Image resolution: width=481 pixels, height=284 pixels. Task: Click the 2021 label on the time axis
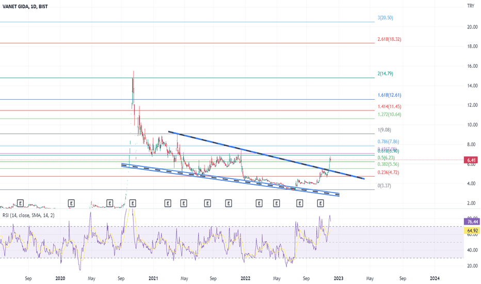pyautogui.click(x=153, y=278)
